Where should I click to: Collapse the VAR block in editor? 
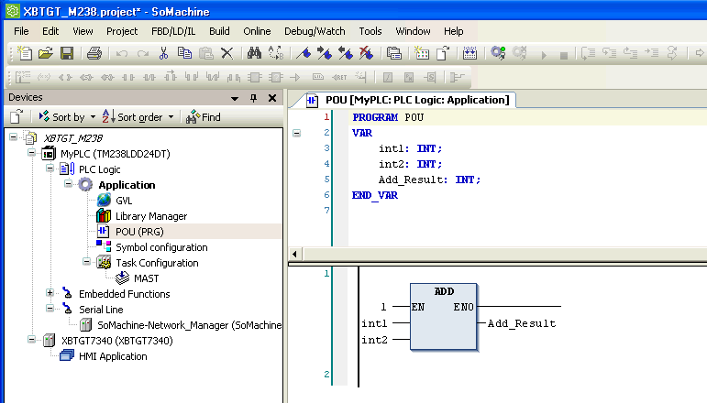(x=296, y=133)
